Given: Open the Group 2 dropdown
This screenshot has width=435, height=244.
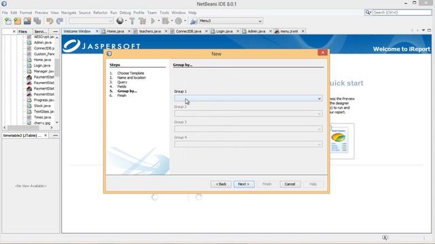Looking at the screenshot, I should (x=248, y=114).
